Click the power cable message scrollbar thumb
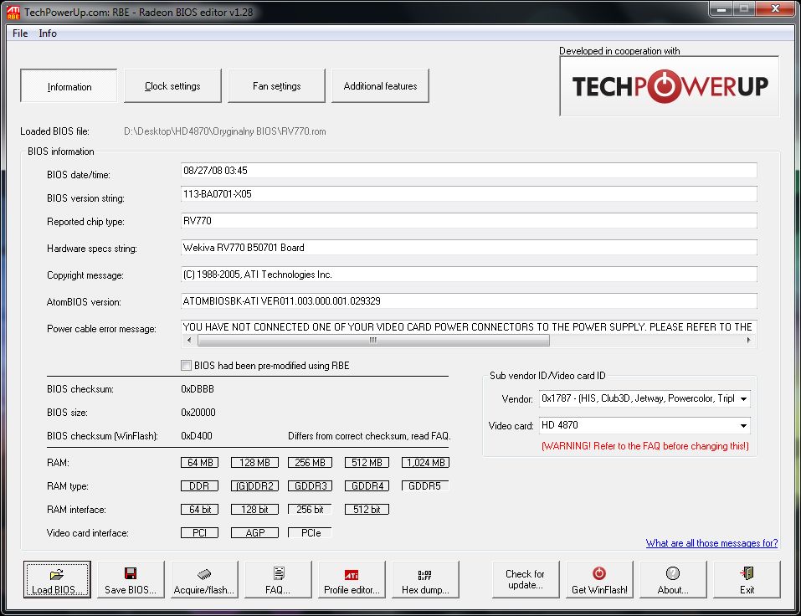 pyautogui.click(x=373, y=340)
